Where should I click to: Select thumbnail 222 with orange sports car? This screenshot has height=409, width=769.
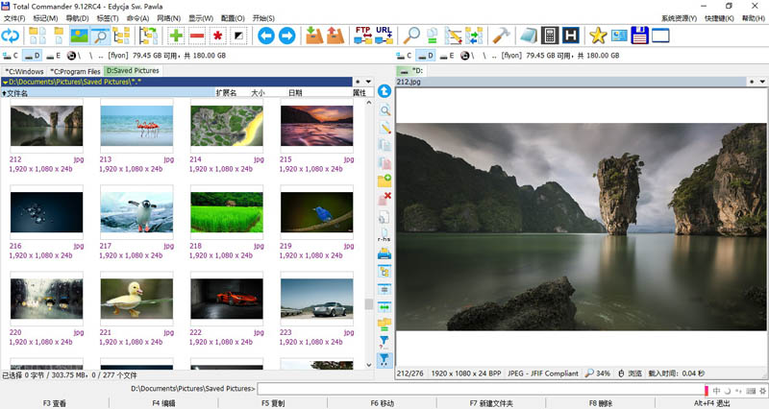coord(227,299)
